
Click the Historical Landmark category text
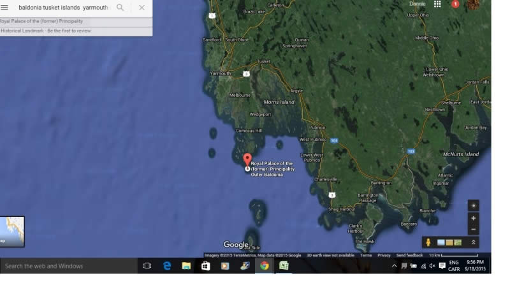click(x=22, y=31)
